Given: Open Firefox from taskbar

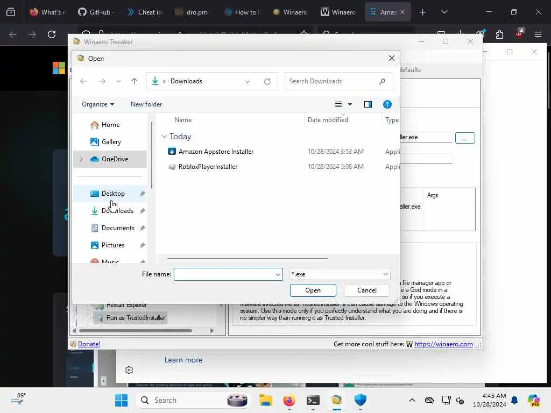Looking at the screenshot, I should pyautogui.click(x=289, y=400).
